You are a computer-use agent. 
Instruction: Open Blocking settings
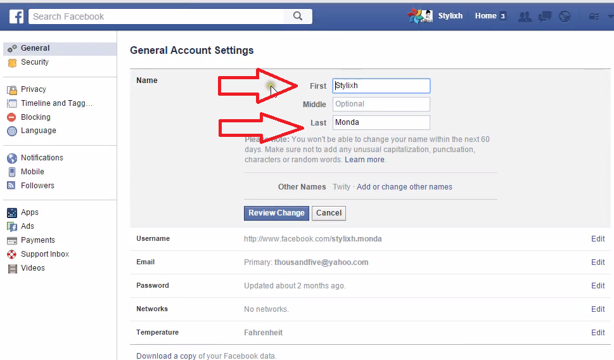coord(35,117)
